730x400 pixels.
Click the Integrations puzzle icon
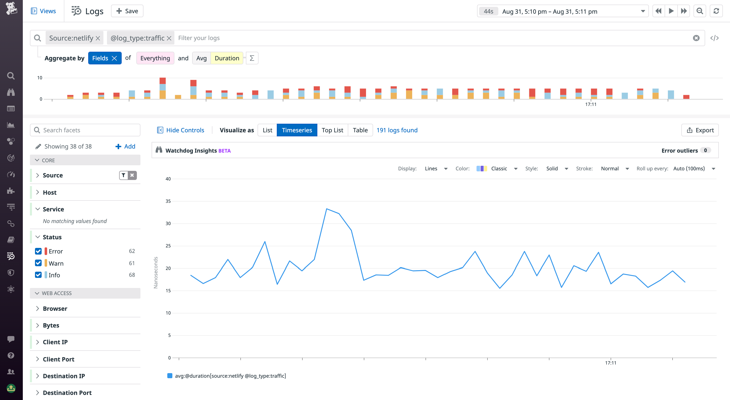point(10,191)
